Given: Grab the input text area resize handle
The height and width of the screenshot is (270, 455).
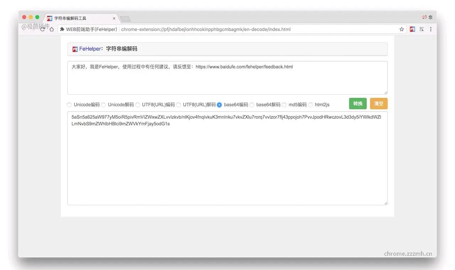Looking at the screenshot, I should click(x=385, y=92).
